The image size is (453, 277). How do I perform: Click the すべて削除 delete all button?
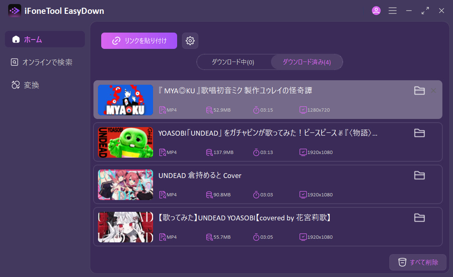(x=417, y=262)
